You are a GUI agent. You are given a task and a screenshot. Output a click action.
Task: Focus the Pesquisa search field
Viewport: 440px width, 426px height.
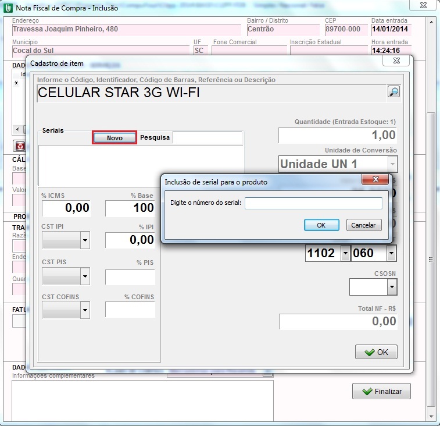pos(208,138)
